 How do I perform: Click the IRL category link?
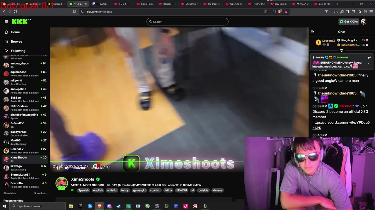[x=73, y=190]
